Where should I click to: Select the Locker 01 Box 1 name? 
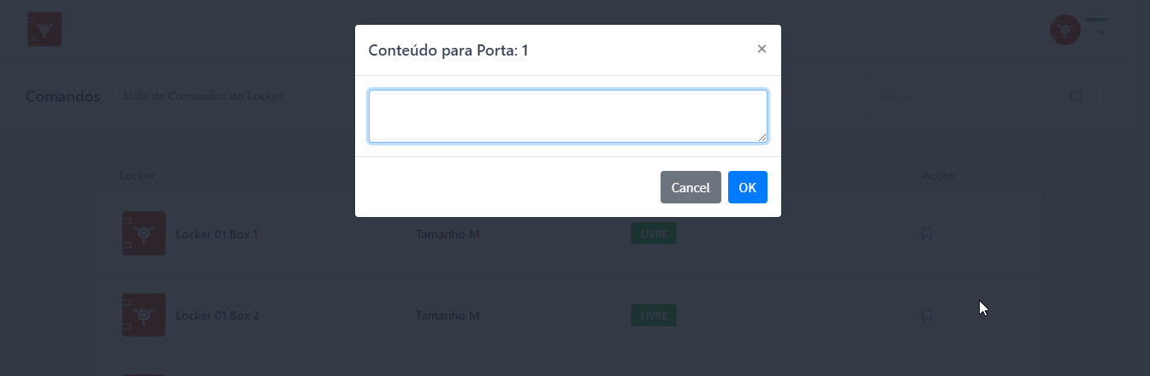(216, 233)
